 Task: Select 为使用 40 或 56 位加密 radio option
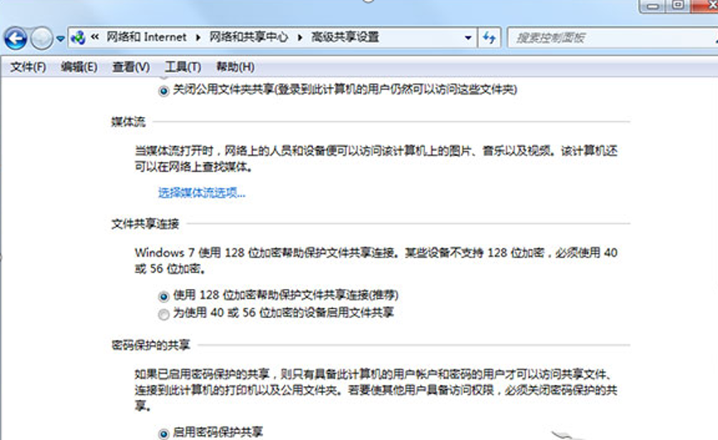(164, 315)
